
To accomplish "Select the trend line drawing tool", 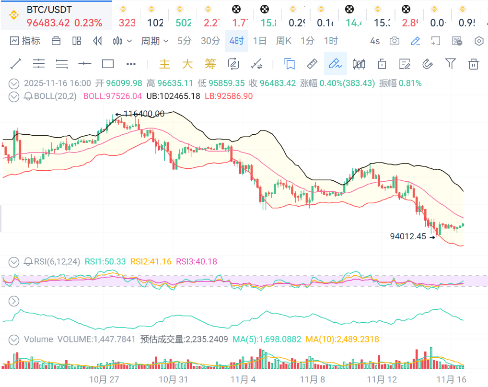I will [16, 64].
